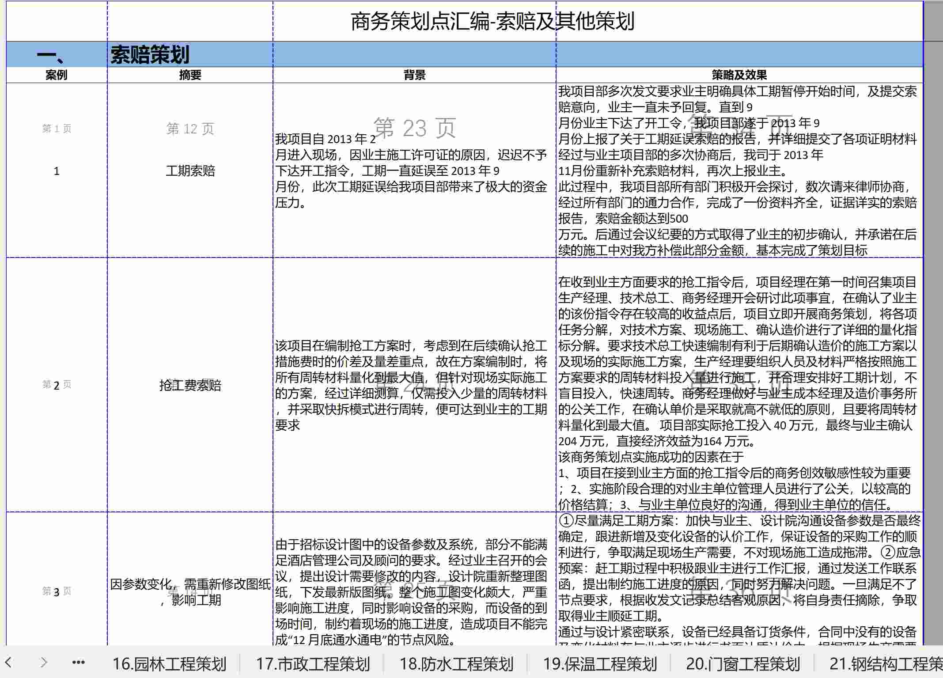
Task: Go to the previous sheet tabs
Action: pyautogui.click(x=8, y=662)
